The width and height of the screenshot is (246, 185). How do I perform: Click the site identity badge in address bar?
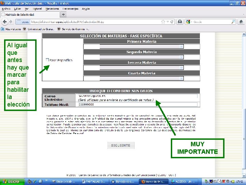pyautogui.click(x=23, y=22)
